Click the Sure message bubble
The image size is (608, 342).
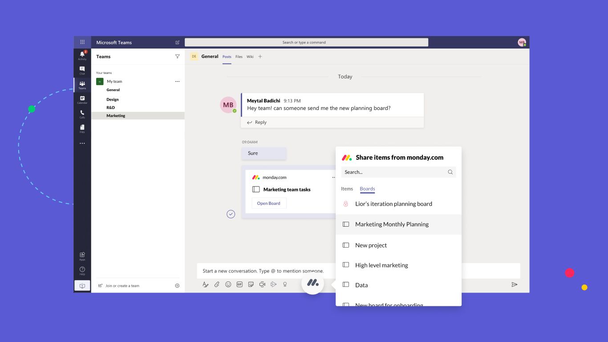point(264,153)
